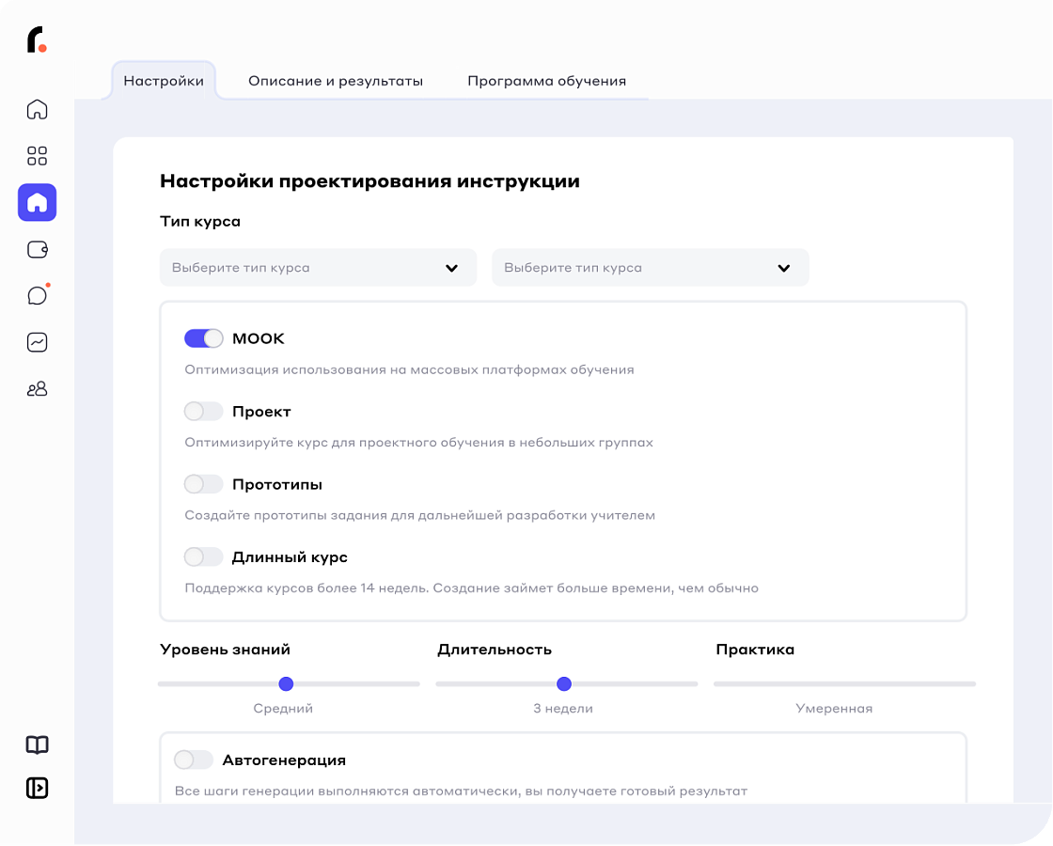Click the Практика heading
The width and height of the screenshot is (1053, 846).
tap(755, 650)
